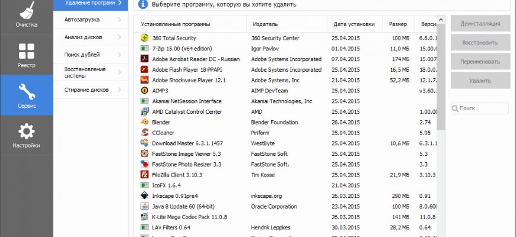Click the Igor Pavlov publisher cell

(265, 49)
